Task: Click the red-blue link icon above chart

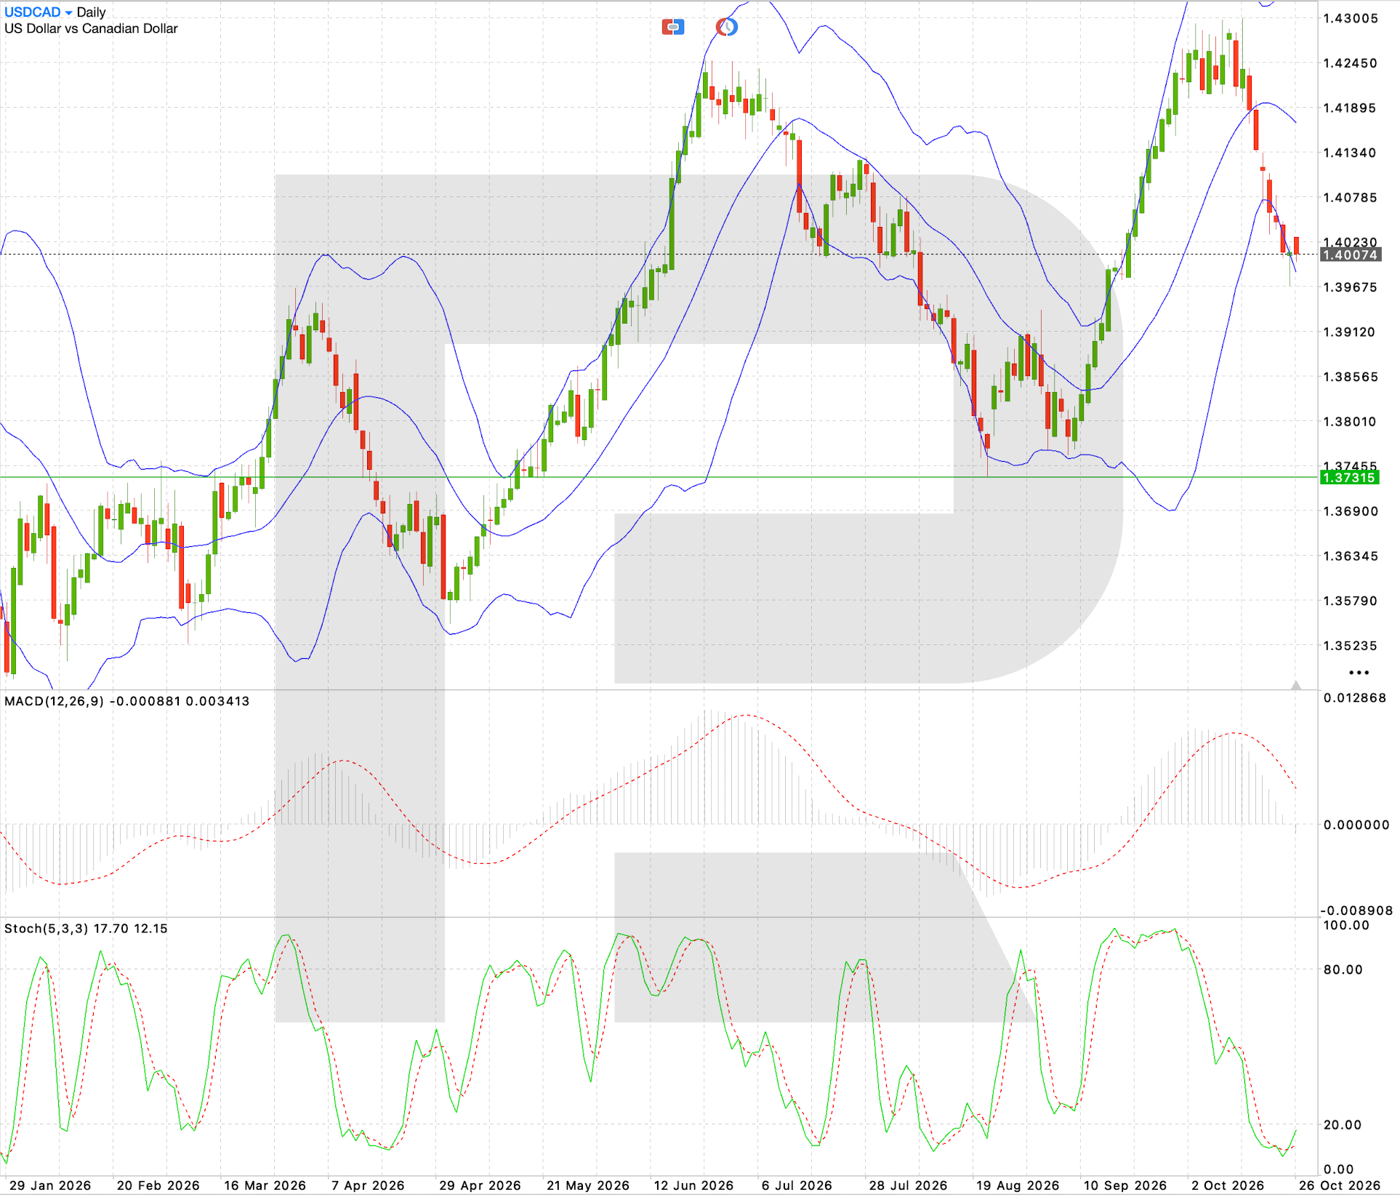Action: click(x=672, y=28)
